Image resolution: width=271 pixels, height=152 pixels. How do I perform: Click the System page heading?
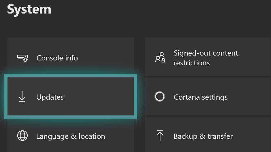[29, 9]
